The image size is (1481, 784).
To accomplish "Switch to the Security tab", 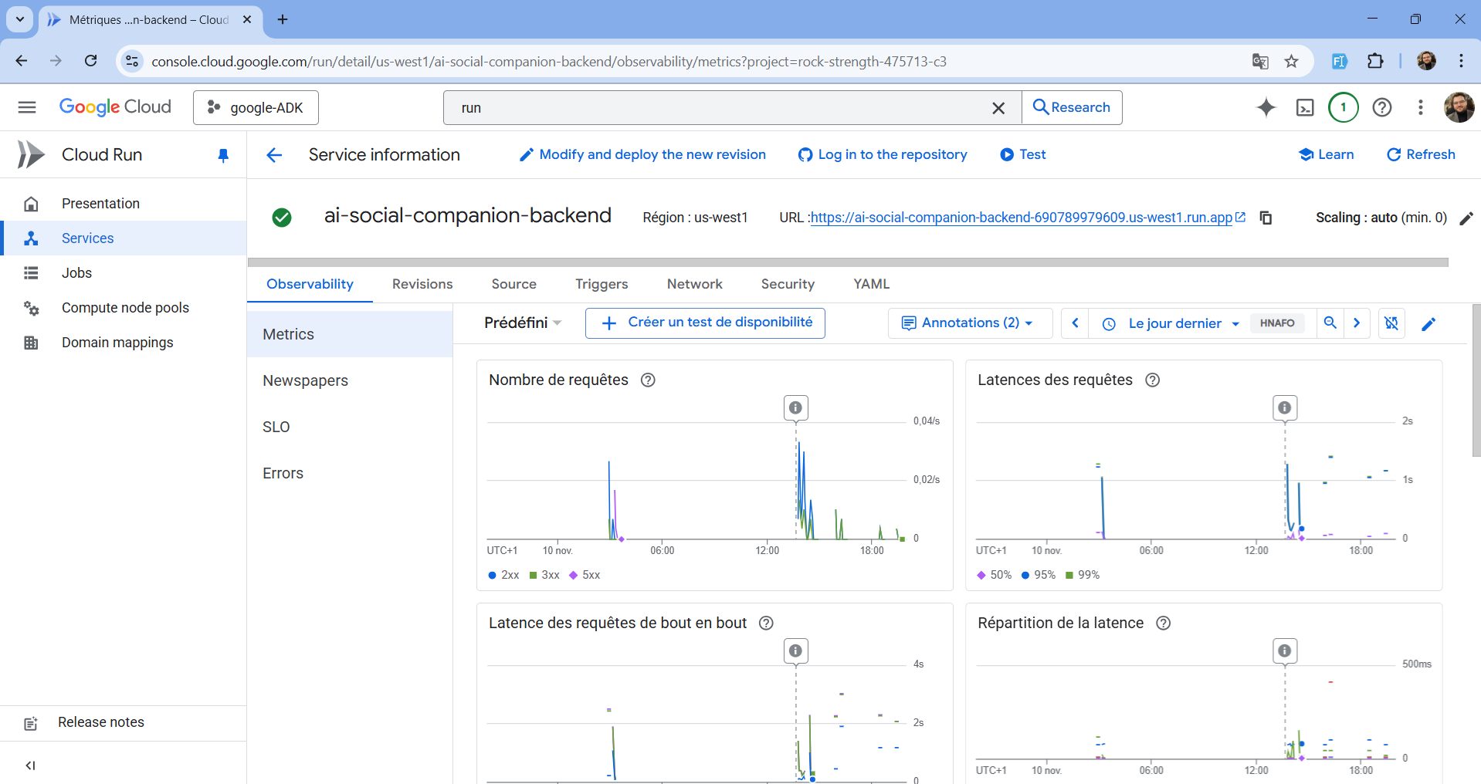I will 788,284.
